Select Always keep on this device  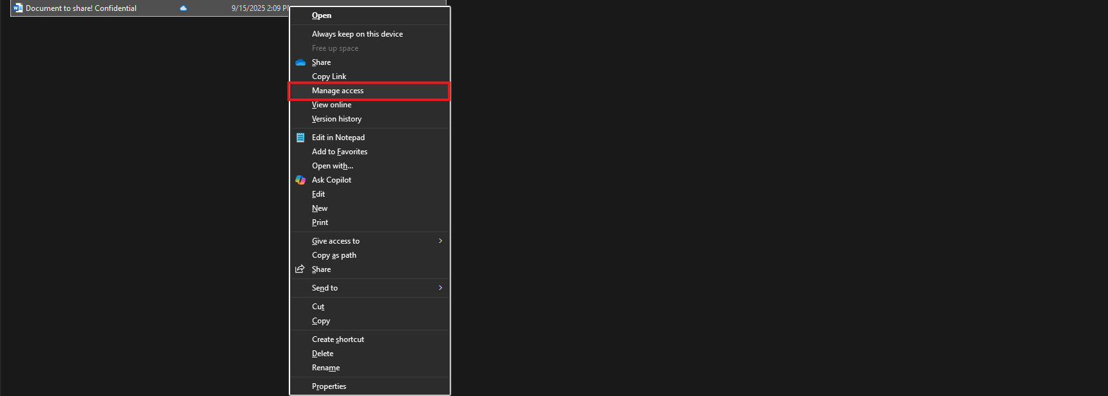coord(357,34)
